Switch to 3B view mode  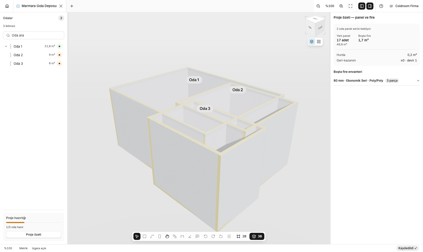pos(257,236)
